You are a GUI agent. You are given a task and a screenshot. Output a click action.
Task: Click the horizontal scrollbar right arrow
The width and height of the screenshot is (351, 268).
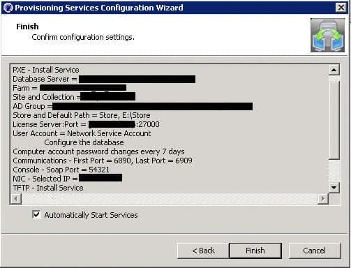(323, 199)
